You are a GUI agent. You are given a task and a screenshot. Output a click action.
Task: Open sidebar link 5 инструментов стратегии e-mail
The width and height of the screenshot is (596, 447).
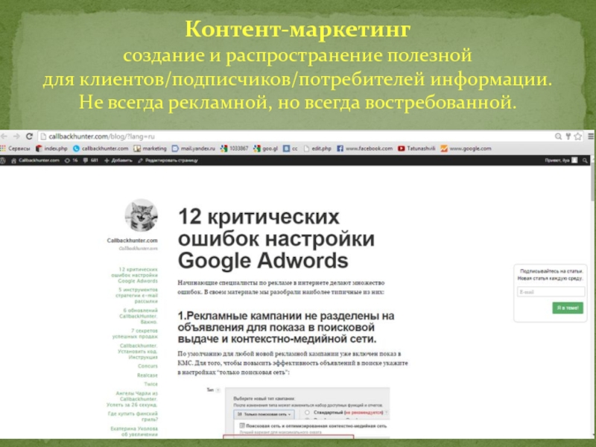pyautogui.click(x=137, y=295)
